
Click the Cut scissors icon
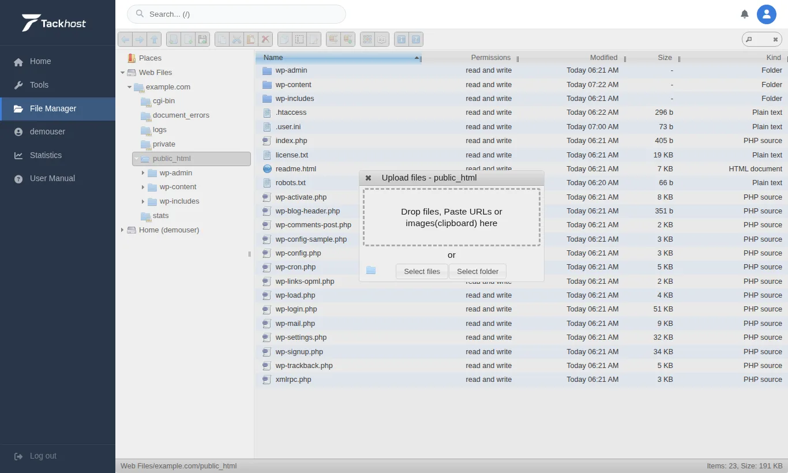coord(237,39)
